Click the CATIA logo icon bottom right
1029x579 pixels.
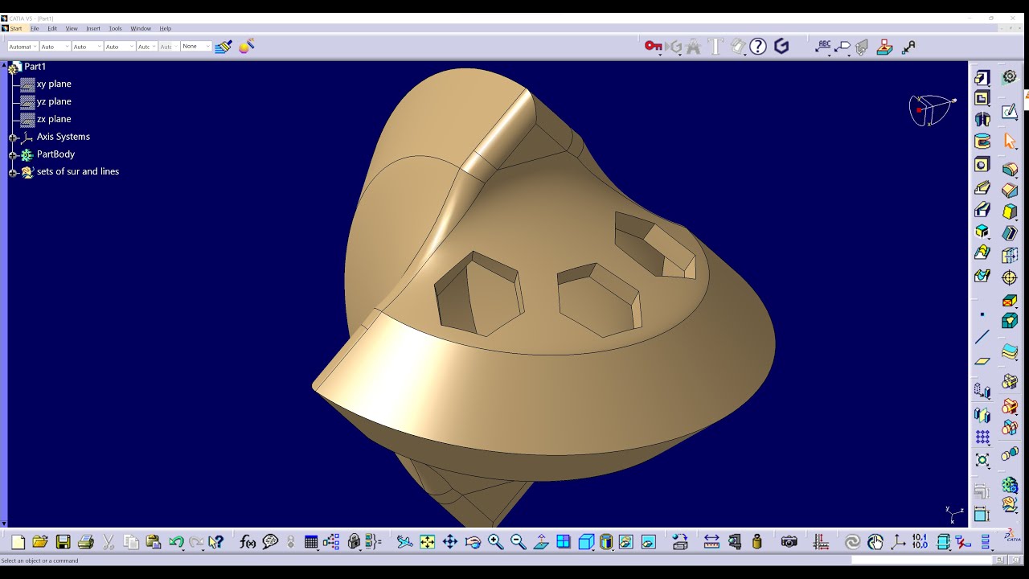1012,536
